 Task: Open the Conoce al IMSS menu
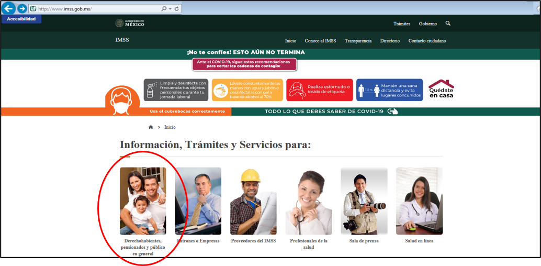(321, 41)
